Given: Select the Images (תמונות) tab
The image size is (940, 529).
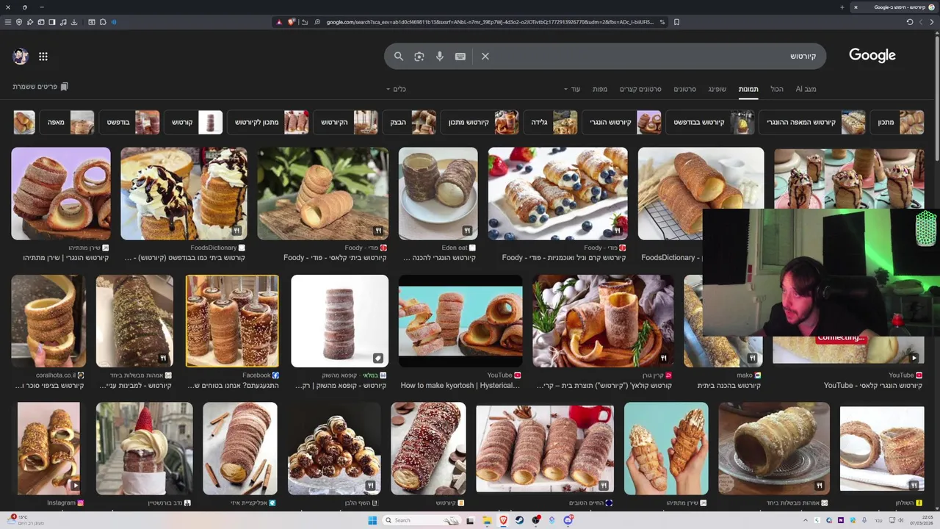Looking at the screenshot, I should (748, 89).
